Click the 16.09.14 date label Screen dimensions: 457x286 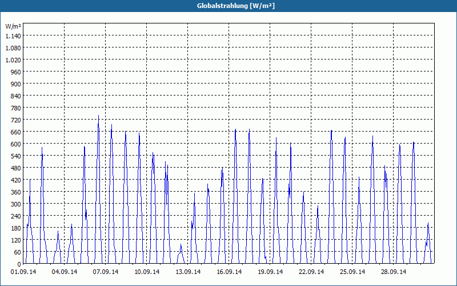tap(229, 272)
